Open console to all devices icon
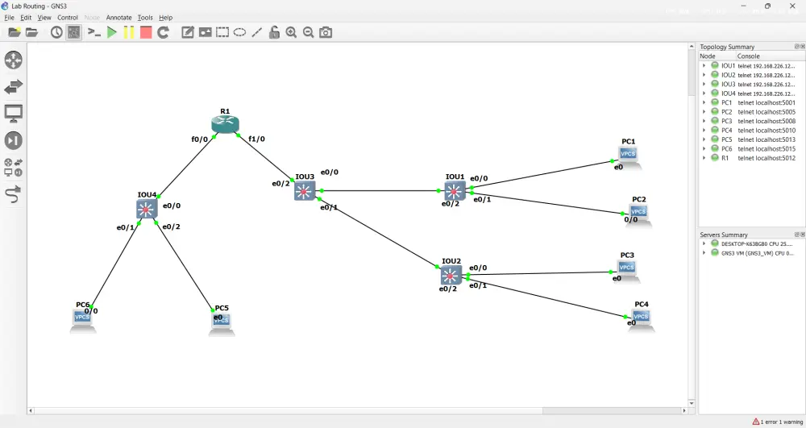 (x=93, y=32)
